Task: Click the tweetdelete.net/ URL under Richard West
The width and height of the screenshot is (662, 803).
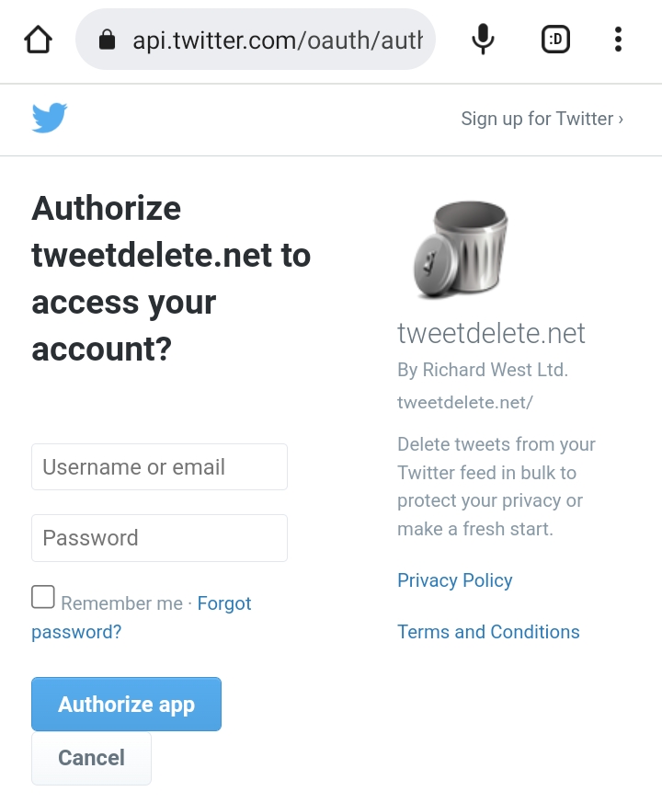Action: [465, 403]
